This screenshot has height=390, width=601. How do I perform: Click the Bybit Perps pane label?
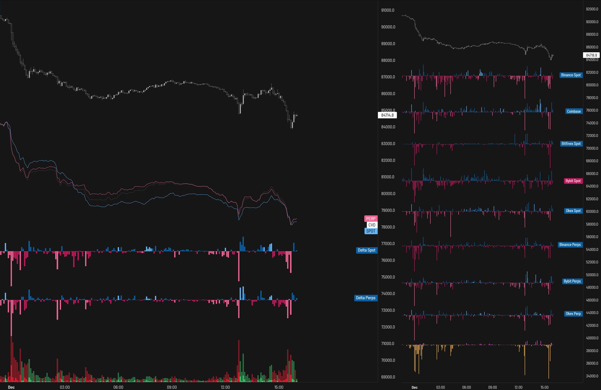click(x=572, y=281)
